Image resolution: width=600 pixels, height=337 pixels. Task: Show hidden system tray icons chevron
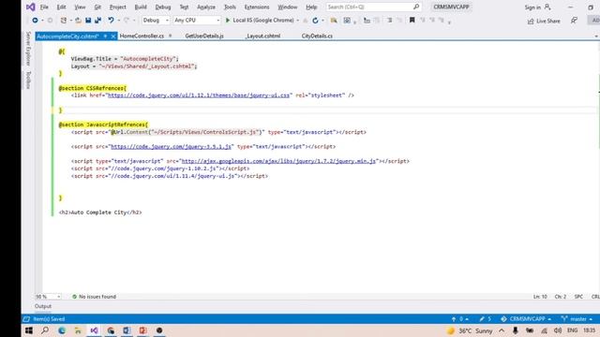tap(502, 330)
